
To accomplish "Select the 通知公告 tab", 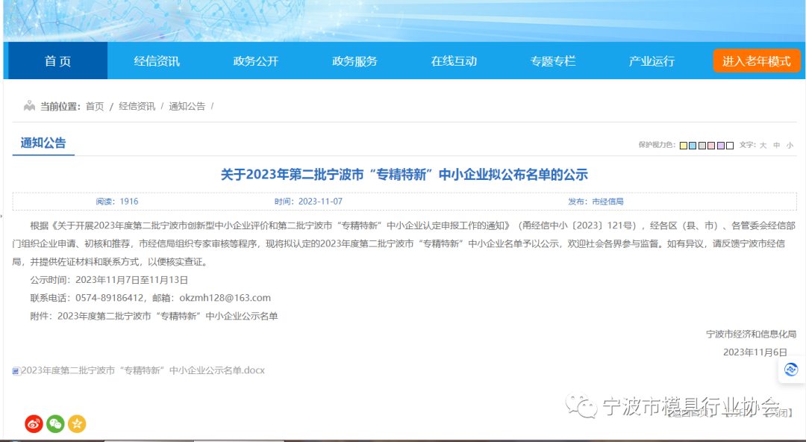I will coord(43,142).
